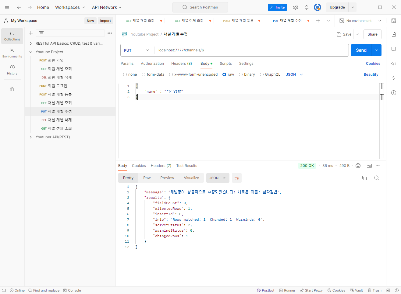This screenshot has width=401, height=294.
Task: Open the configure workspace sidebar icon
Action: [12, 89]
